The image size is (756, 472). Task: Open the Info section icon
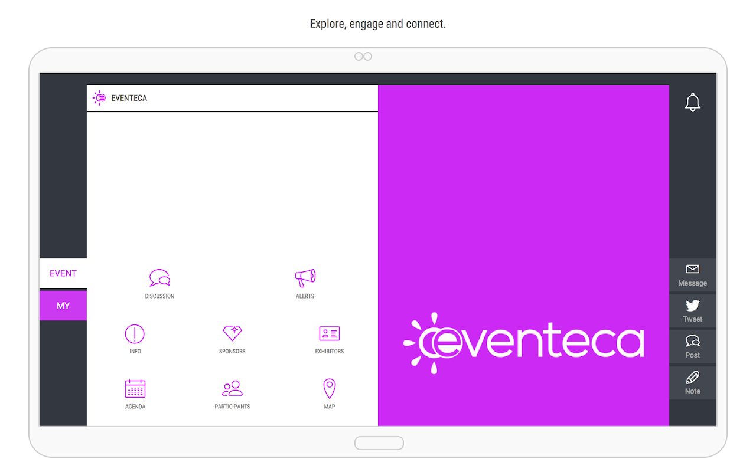click(x=135, y=334)
